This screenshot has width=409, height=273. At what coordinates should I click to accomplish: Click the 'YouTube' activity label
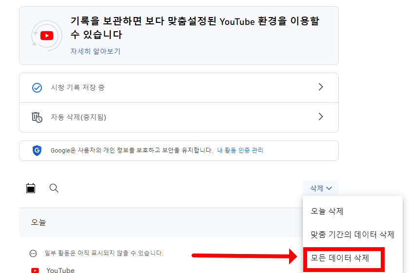(60, 270)
